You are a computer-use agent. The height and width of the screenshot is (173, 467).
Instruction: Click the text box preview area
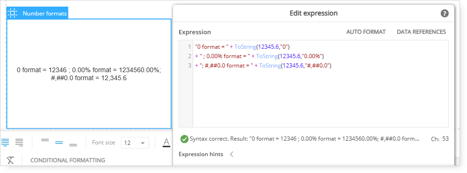click(x=89, y=74)
